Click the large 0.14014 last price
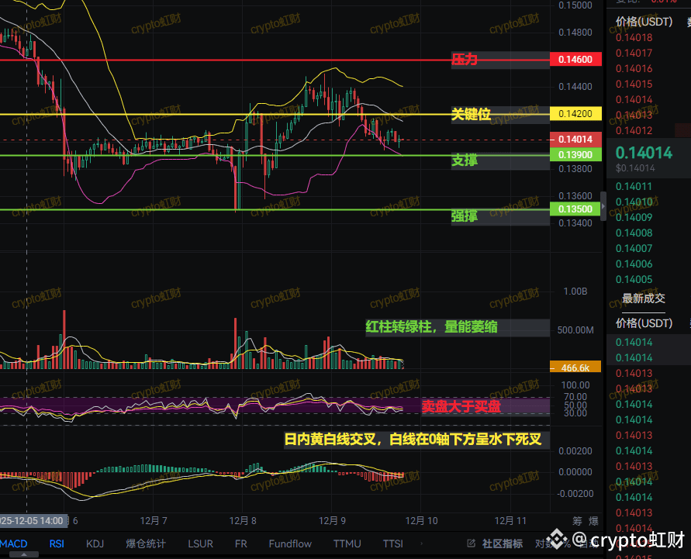691x559 pixels. pos(644,153)
